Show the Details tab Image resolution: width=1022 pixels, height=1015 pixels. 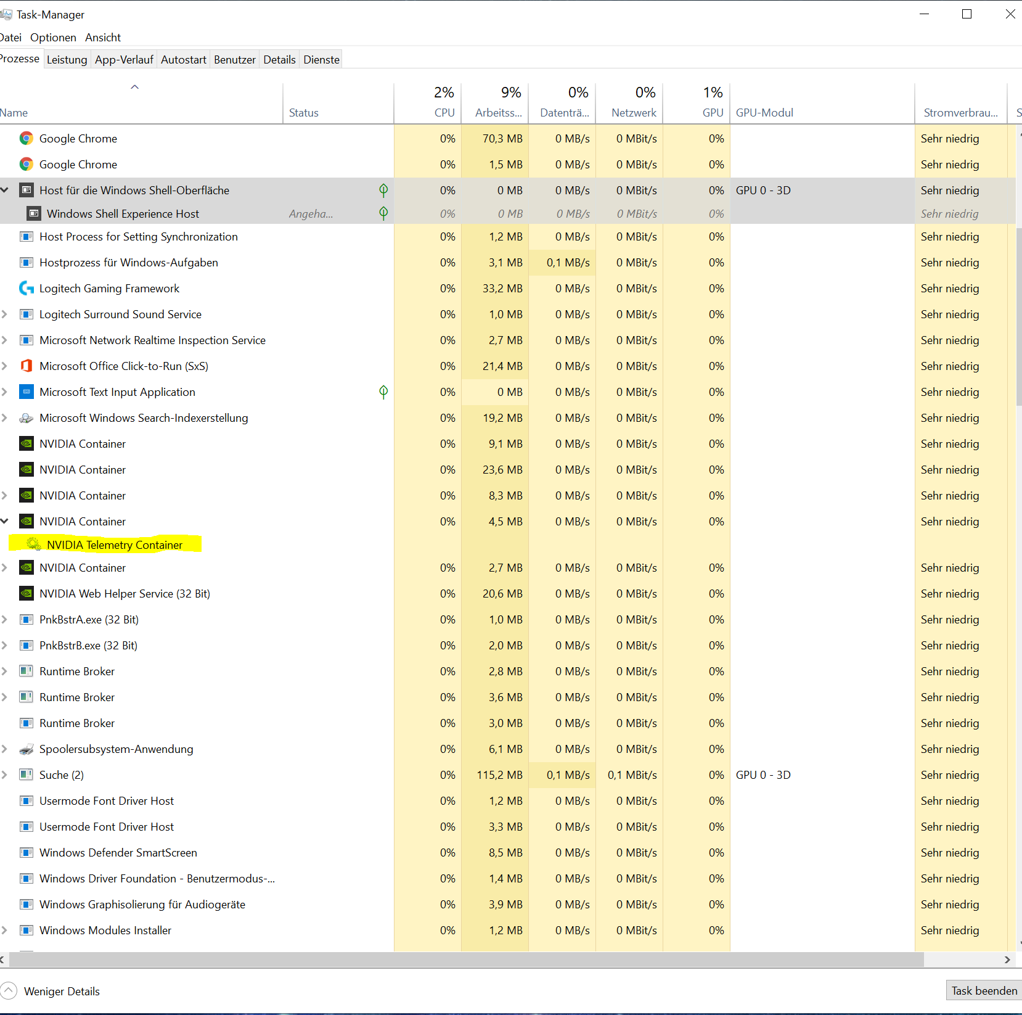tap(280, 59)
